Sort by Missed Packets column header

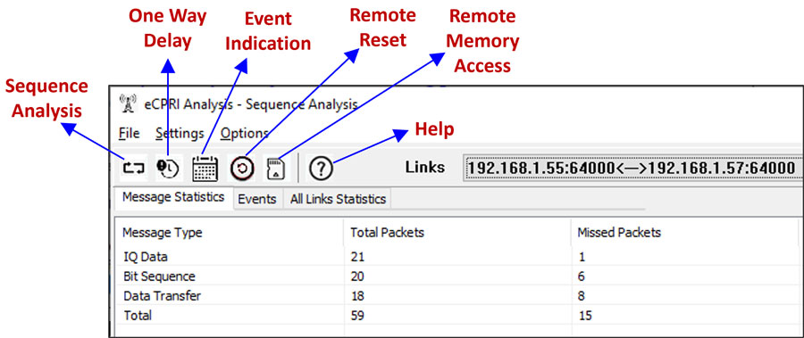pos(684,233)
